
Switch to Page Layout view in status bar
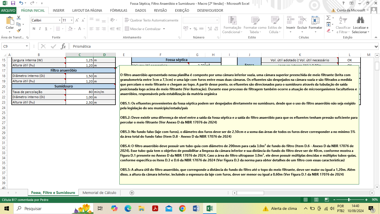(314, 200)
